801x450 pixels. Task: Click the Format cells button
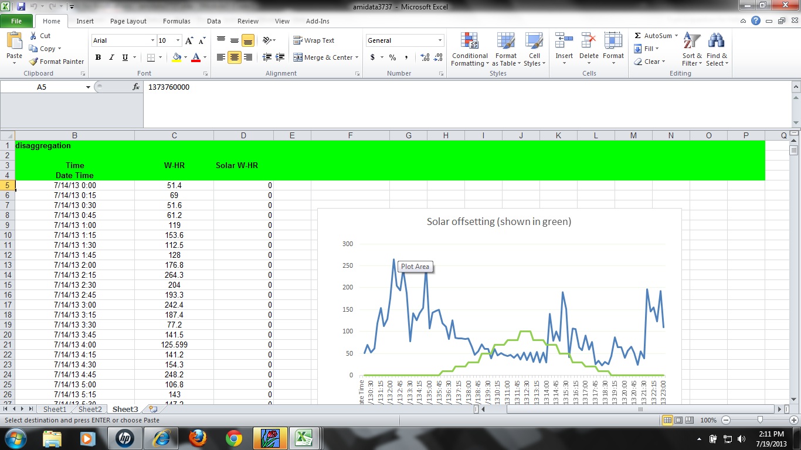(613, 50)
